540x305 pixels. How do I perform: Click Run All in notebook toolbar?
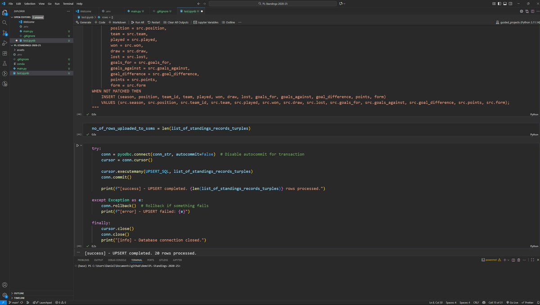point(137,22)
